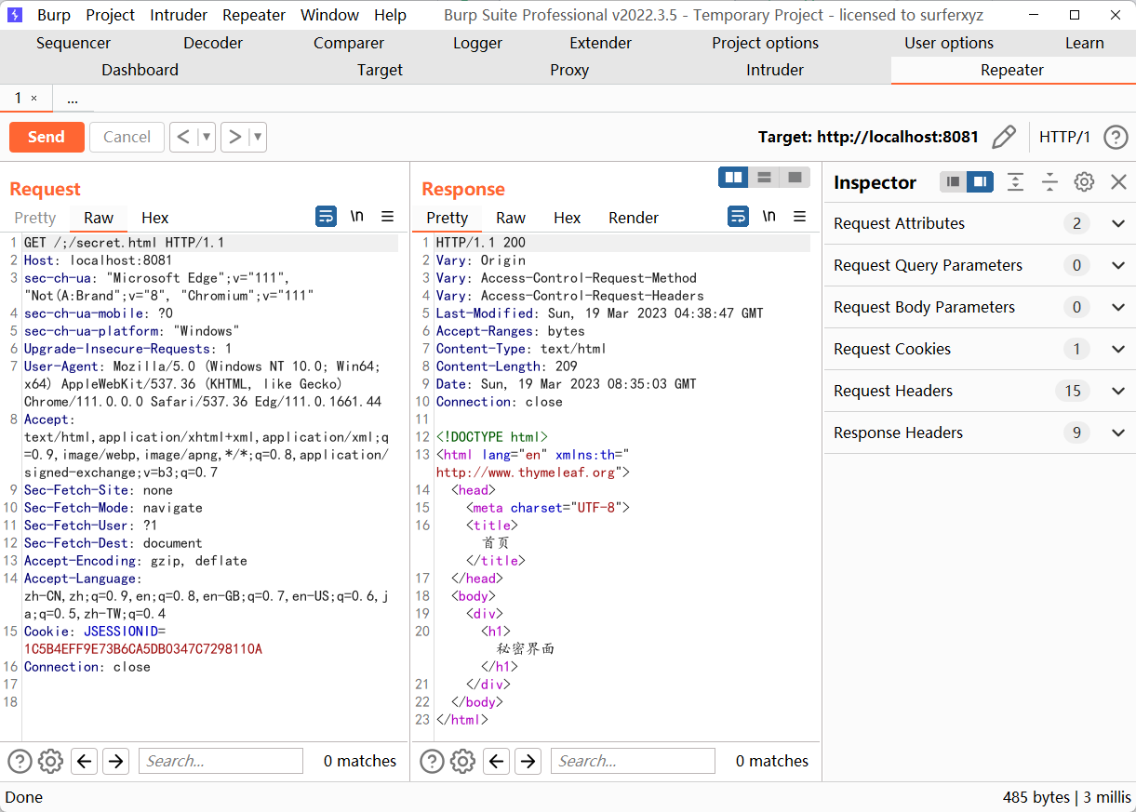Switch to the Proxy tab
The height and width of the screenshot is (812, 1136).
569,70
